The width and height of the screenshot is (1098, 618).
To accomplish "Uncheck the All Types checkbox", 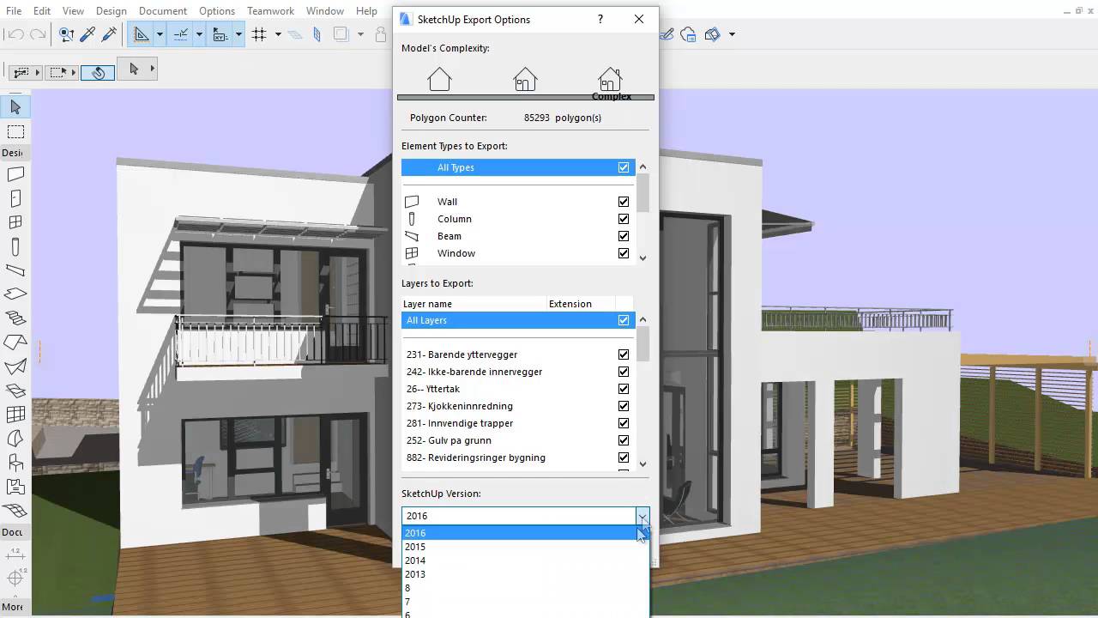I will point(624,167).
